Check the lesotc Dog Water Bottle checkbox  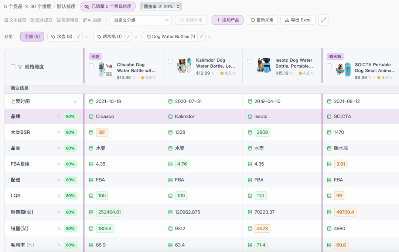250,61
